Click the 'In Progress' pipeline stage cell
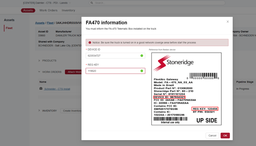The height and width of the screenshot is (146, 256). (x=243, y=89)
